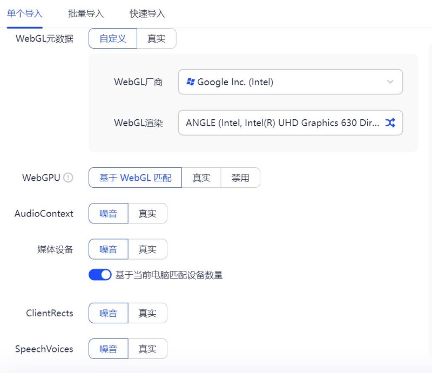Select 真实 for 媒体设备

coord(147,249)
